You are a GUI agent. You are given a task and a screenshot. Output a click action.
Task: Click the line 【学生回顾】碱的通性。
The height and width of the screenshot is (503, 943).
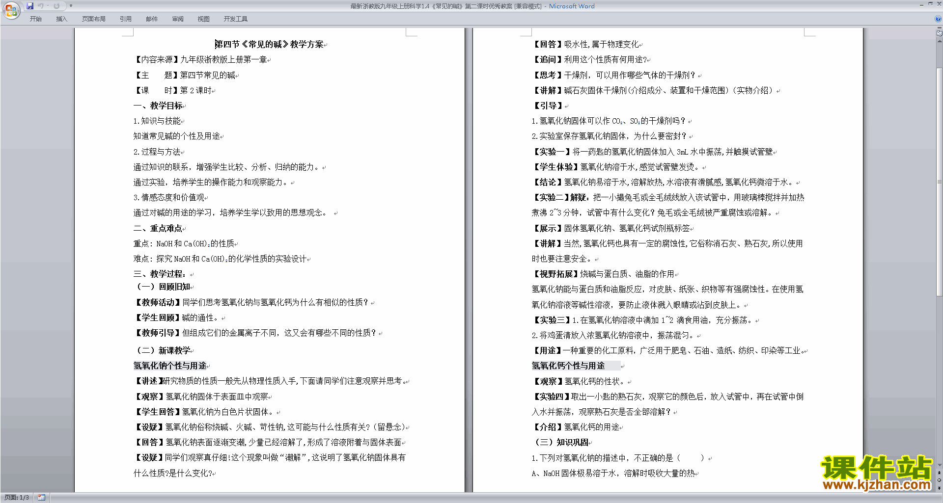pyautogui.click(x=177, y=318)
